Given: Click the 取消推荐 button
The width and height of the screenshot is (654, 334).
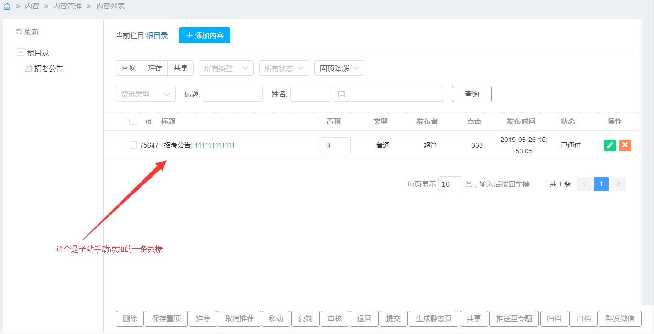Looking at the screenshot, I should (240, 319).
